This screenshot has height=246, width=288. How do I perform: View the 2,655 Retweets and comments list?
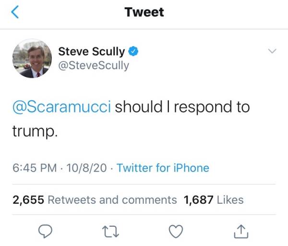click(x=95, y=199)
